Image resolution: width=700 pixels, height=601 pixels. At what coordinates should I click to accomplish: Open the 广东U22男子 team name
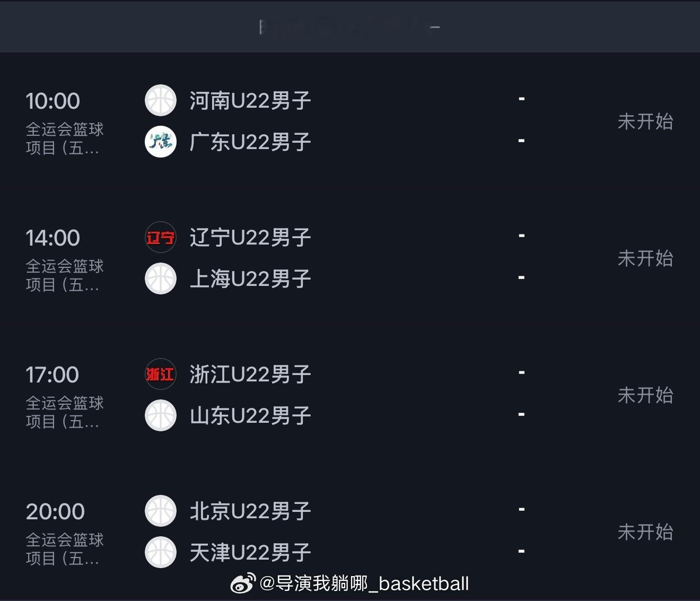click(x=250, y=142)
